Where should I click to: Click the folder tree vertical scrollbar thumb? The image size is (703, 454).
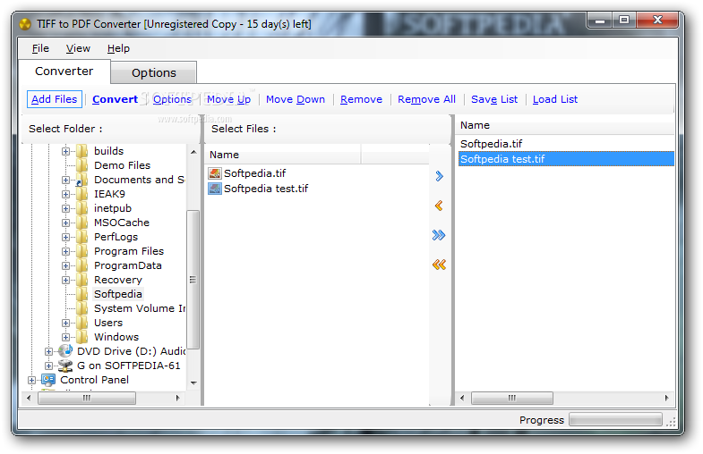(193, 280)
